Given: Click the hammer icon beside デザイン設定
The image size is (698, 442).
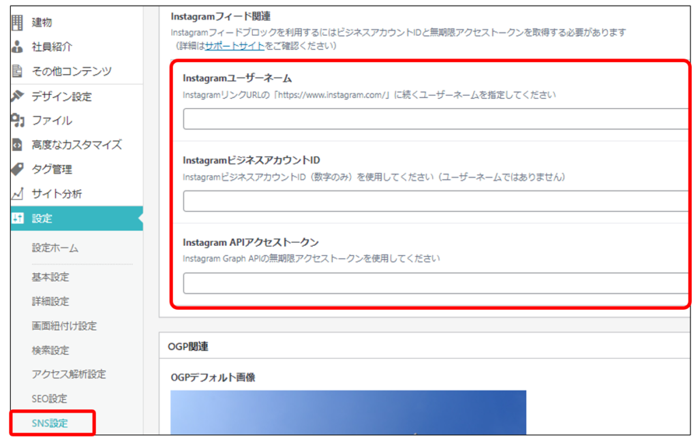Looking at the screenshot, I should [18, 96].
